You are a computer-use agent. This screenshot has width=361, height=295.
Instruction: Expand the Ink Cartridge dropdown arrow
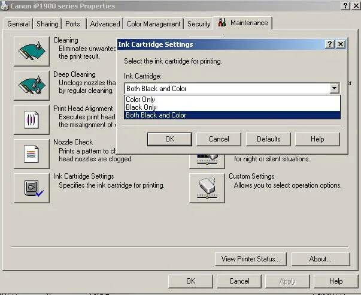tap(334, 88)
